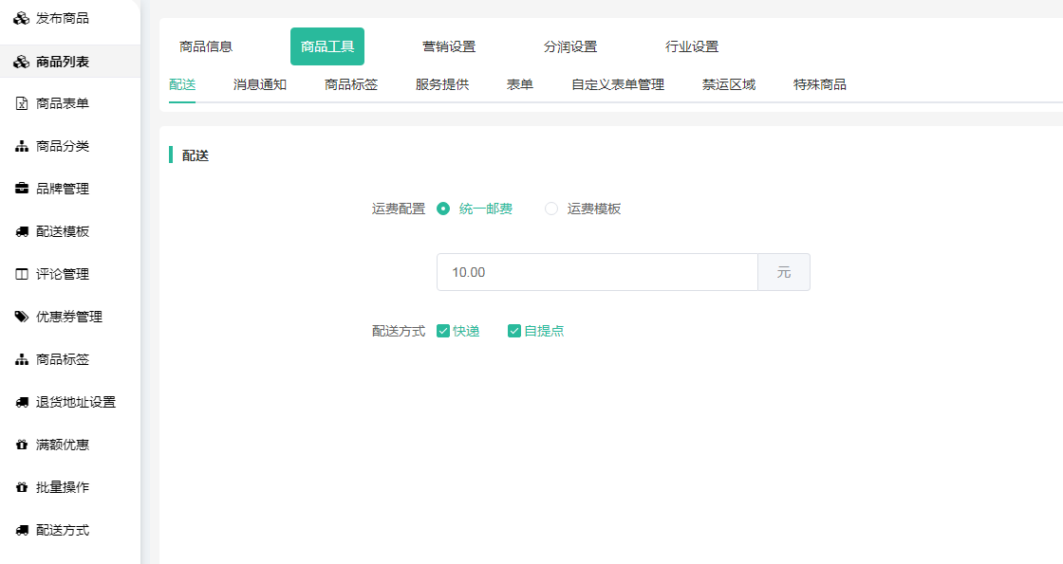Open the 禁运区域 sub-tab
This screenshot has height=564, width=1063.
(x=729, y=84)
